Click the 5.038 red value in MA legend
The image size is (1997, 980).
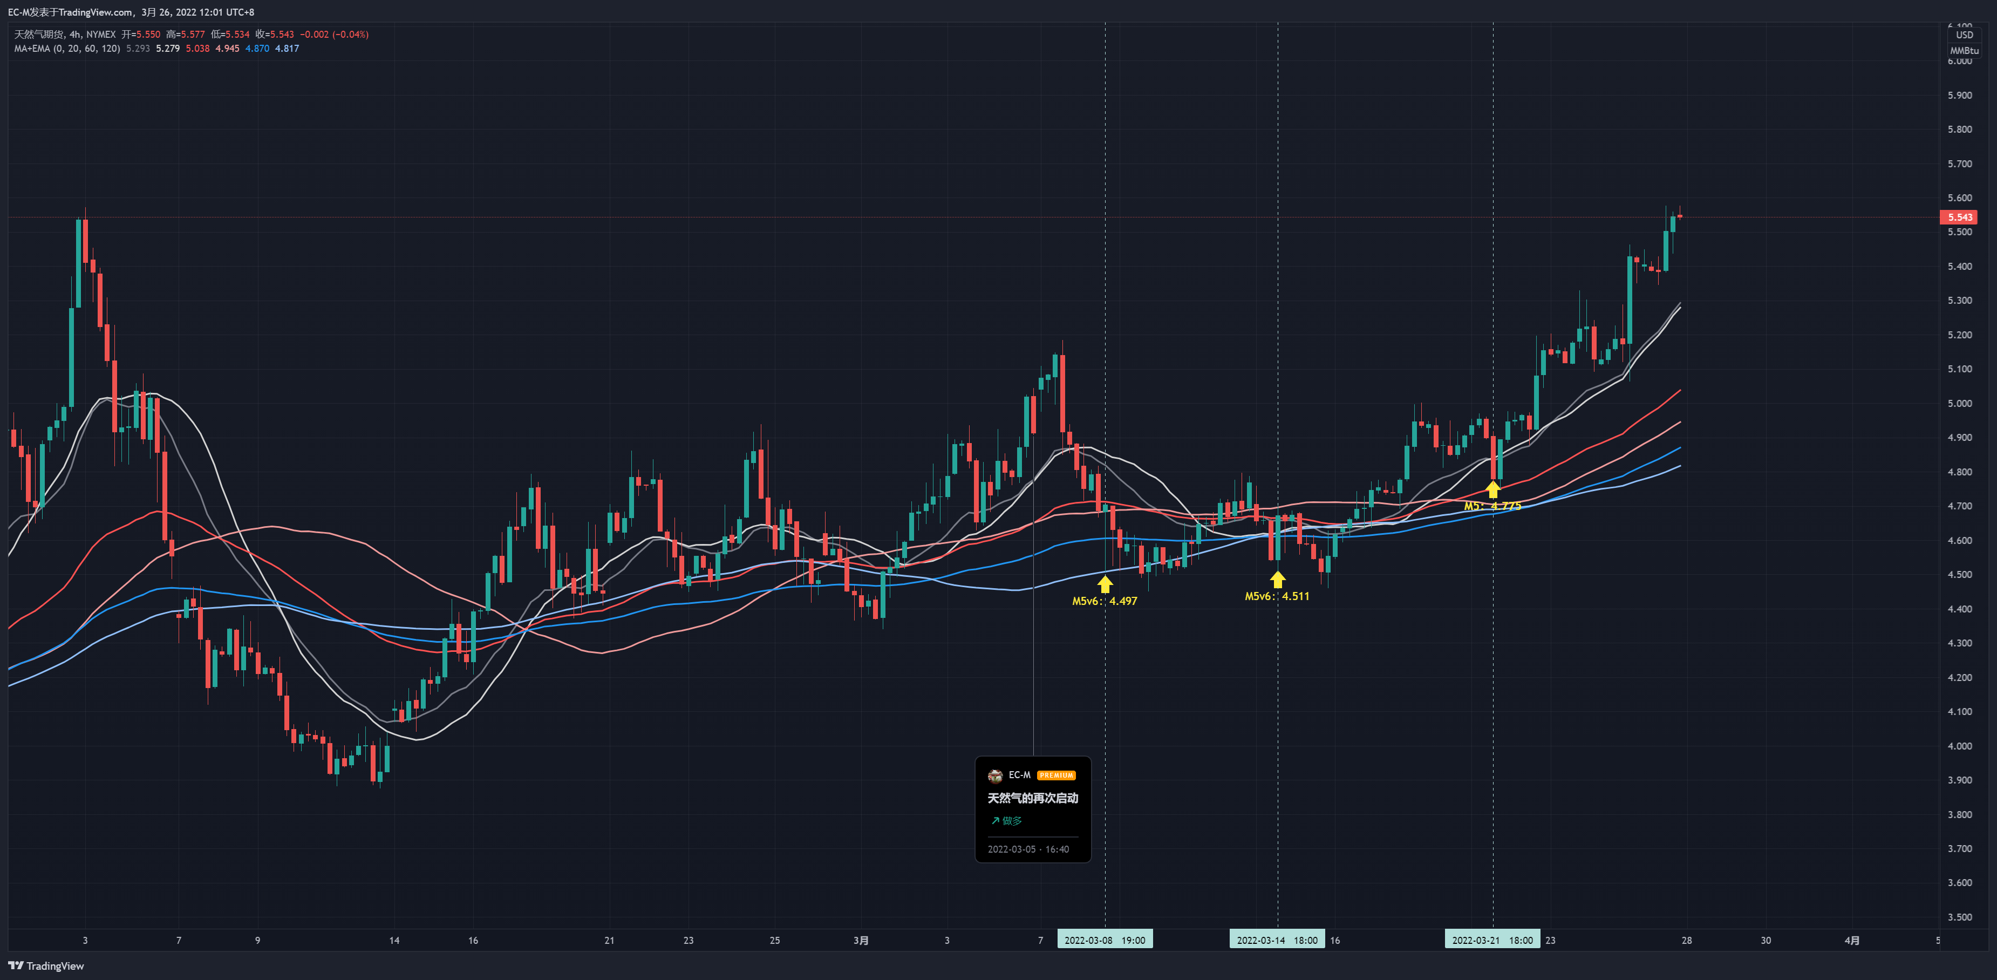click(197, 48)
